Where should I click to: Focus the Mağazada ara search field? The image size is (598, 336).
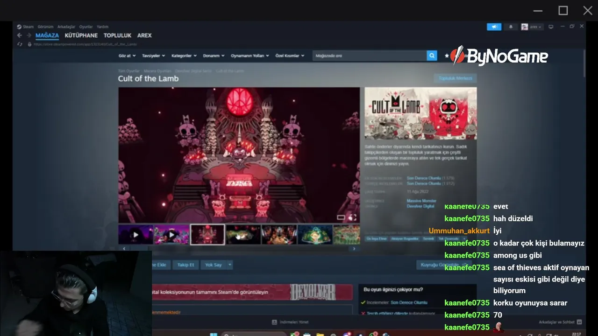click(x=370, y=56)
